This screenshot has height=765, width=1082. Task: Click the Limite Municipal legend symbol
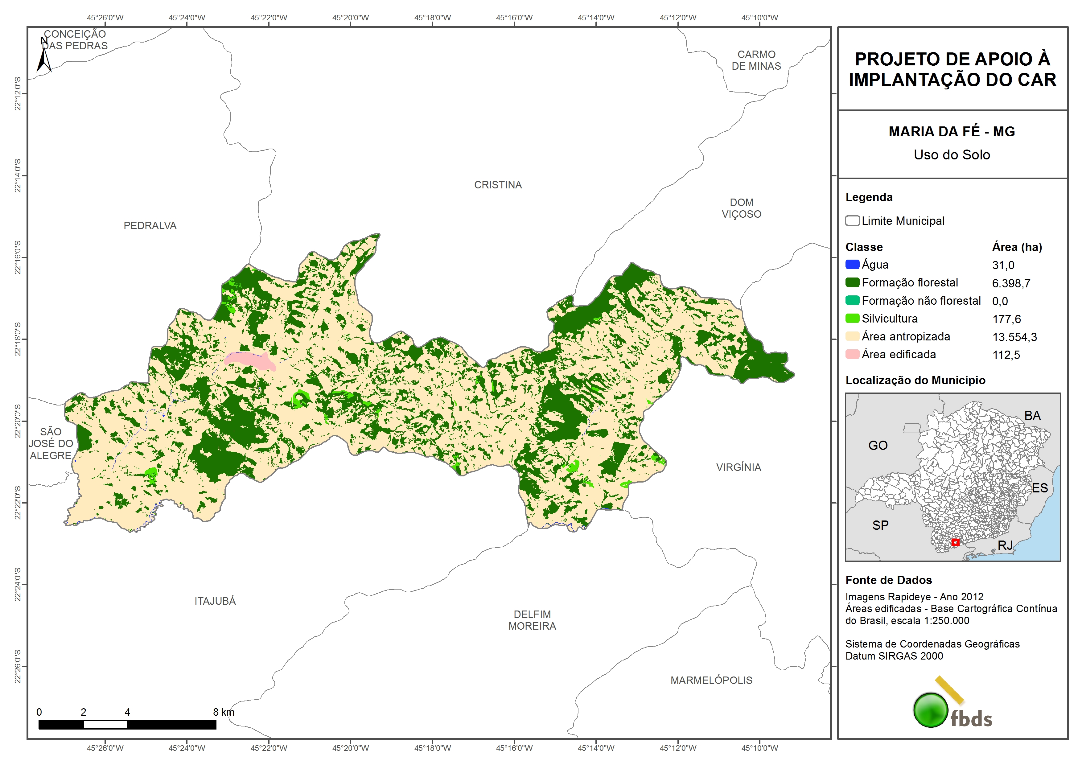click(x=852, y=220)
